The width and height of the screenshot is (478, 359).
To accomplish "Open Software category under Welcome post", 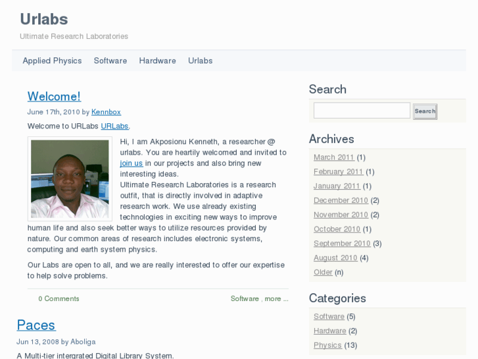I will (245, 298).
